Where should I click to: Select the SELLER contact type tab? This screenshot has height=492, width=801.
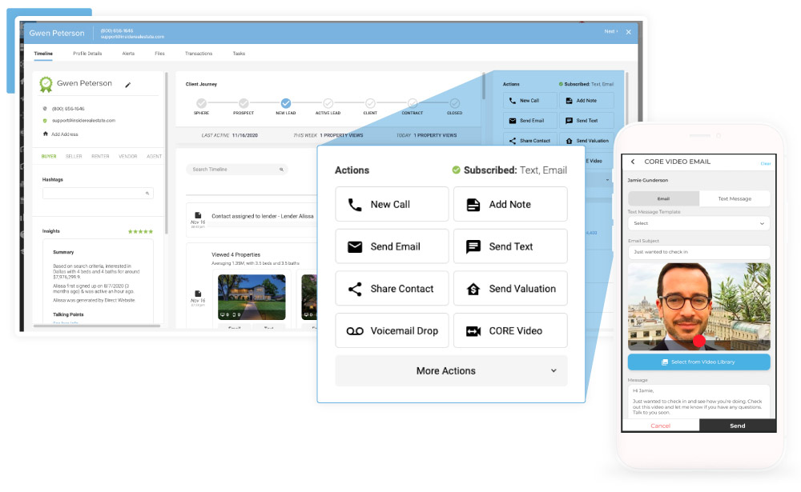click(x=74, y=157)
